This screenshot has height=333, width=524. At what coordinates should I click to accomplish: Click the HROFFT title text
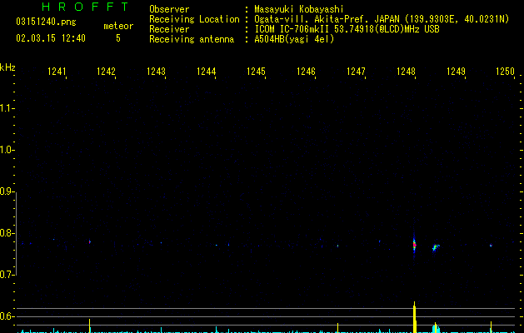coord(85,7)
